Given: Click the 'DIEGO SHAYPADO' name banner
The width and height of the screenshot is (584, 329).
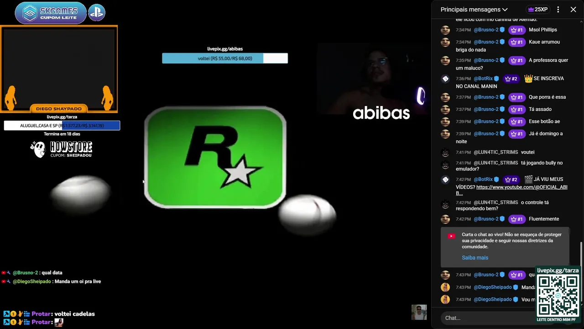Looking at the screenshot, I should pos(59,109).
